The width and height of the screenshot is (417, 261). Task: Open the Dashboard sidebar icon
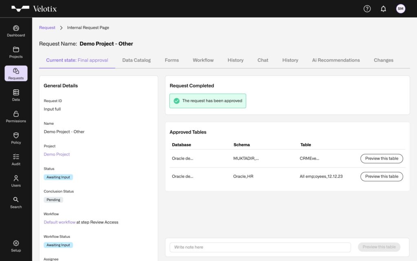(16, 28)
